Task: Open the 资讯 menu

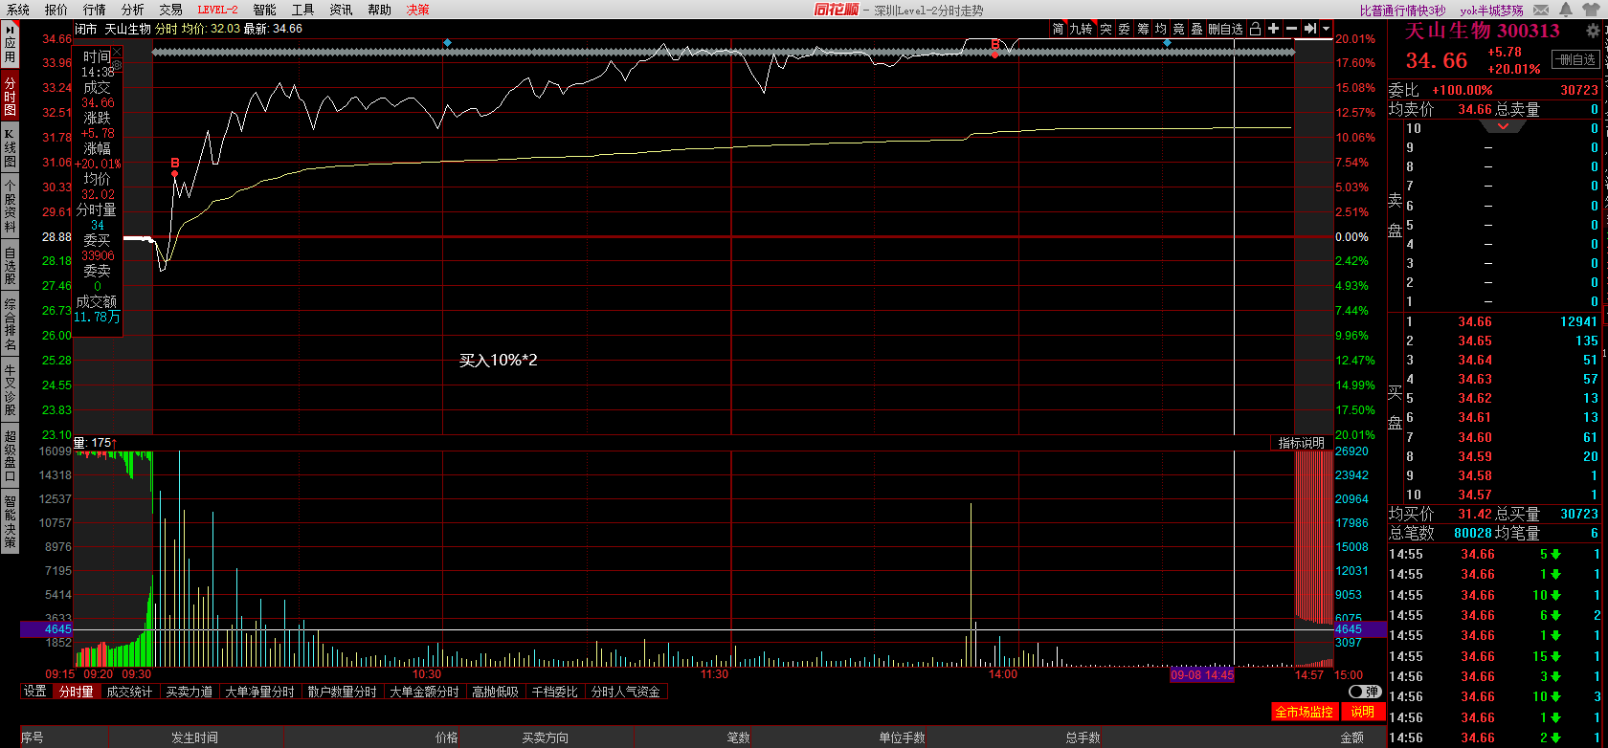Action: tap(341, 10)
